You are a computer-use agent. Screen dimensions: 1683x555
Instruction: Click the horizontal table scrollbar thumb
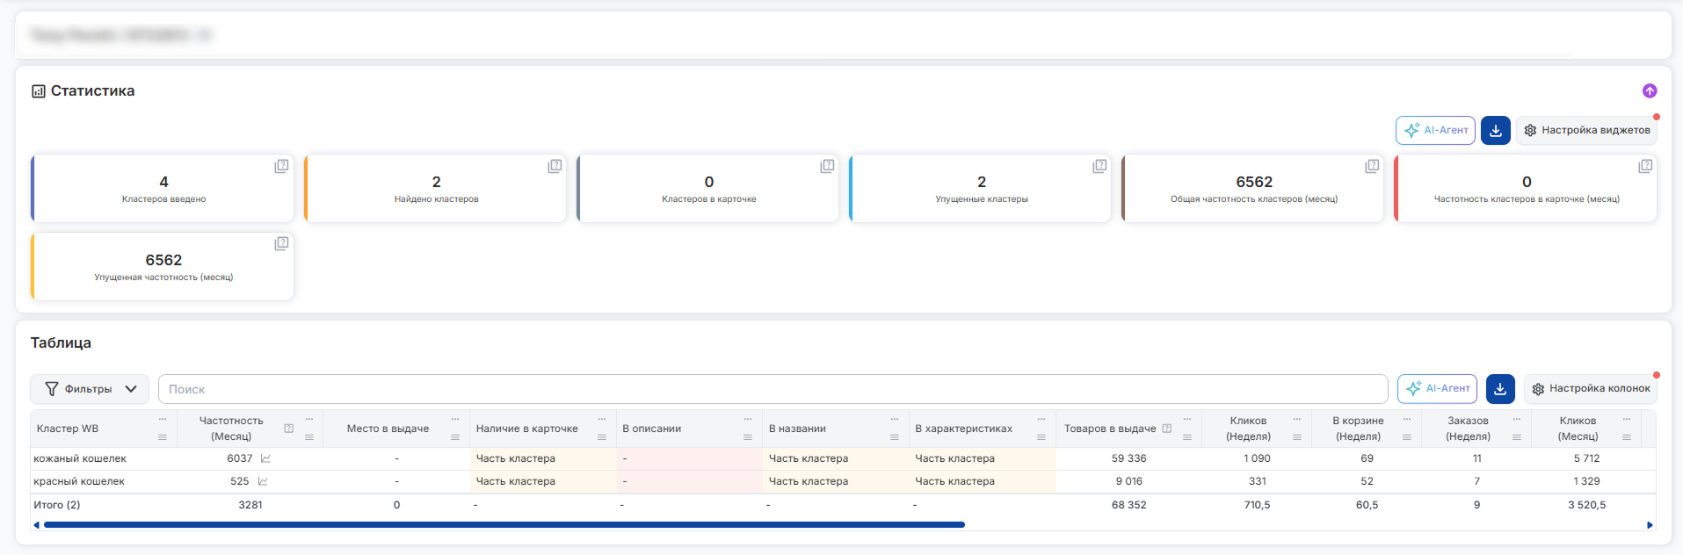click(504, 525)
